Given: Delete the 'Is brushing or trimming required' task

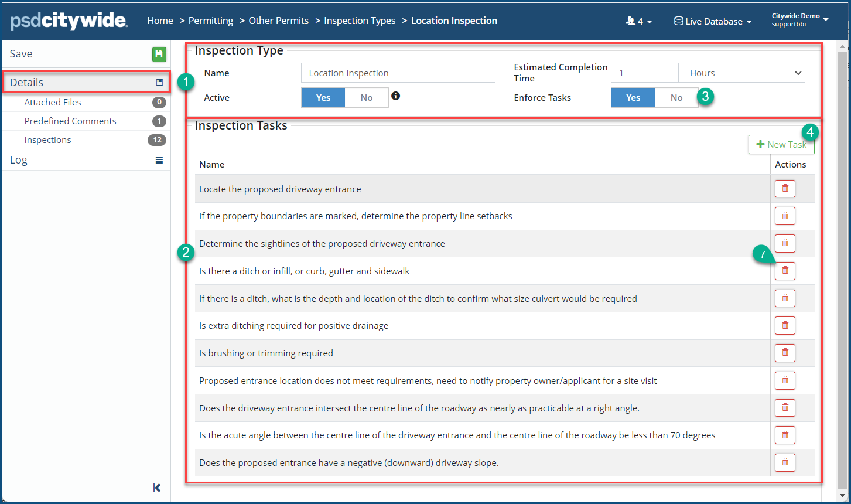Looking at the screenshot, I should tap(785, 353).
